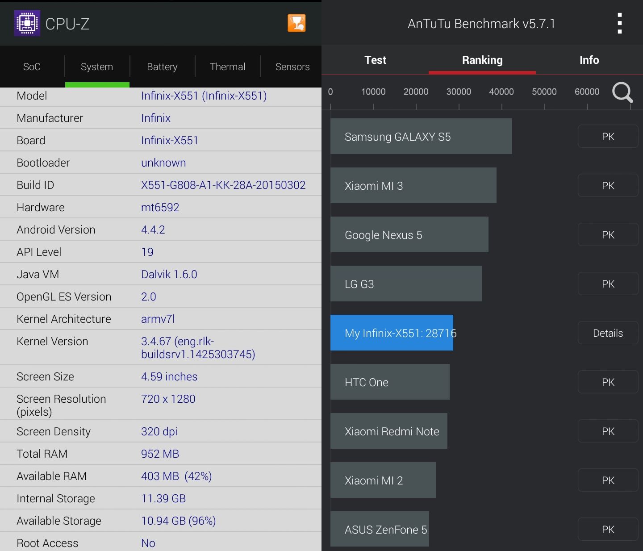Select the Google Nexus 5 score bar

point(409,234)
